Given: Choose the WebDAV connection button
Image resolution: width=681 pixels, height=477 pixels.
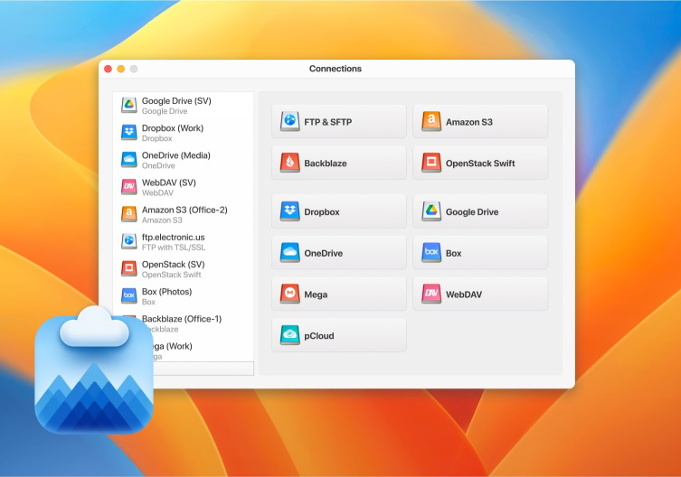Looking at the screenshot, I should pyautogui.click(x=480, y=294).
